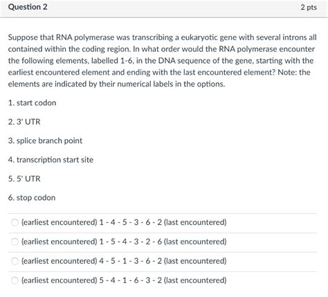Image resolution: width=328 pixels, height=297 pixels.
Task: Click the '(last encountered)' text of option 5 - 4 - 1 - 6 - 3 - 2
Action: tap(195, 280)
